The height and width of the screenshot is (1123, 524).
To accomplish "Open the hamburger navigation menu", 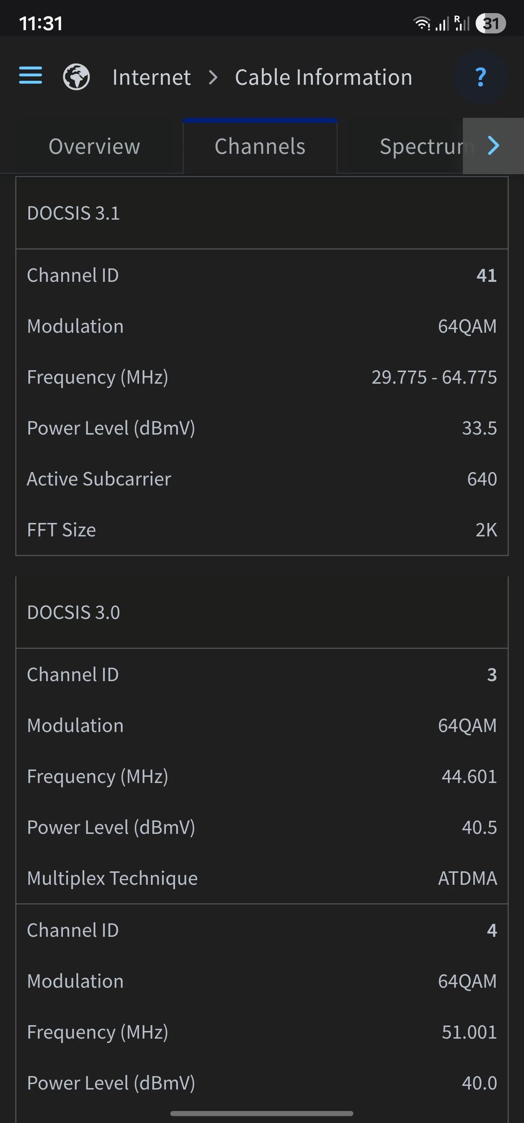I will [31, 76].
